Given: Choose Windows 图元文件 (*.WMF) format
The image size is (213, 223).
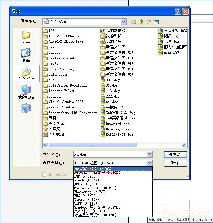Looking at the screenshot, I should pyautogui.click(x=113, y=207).
